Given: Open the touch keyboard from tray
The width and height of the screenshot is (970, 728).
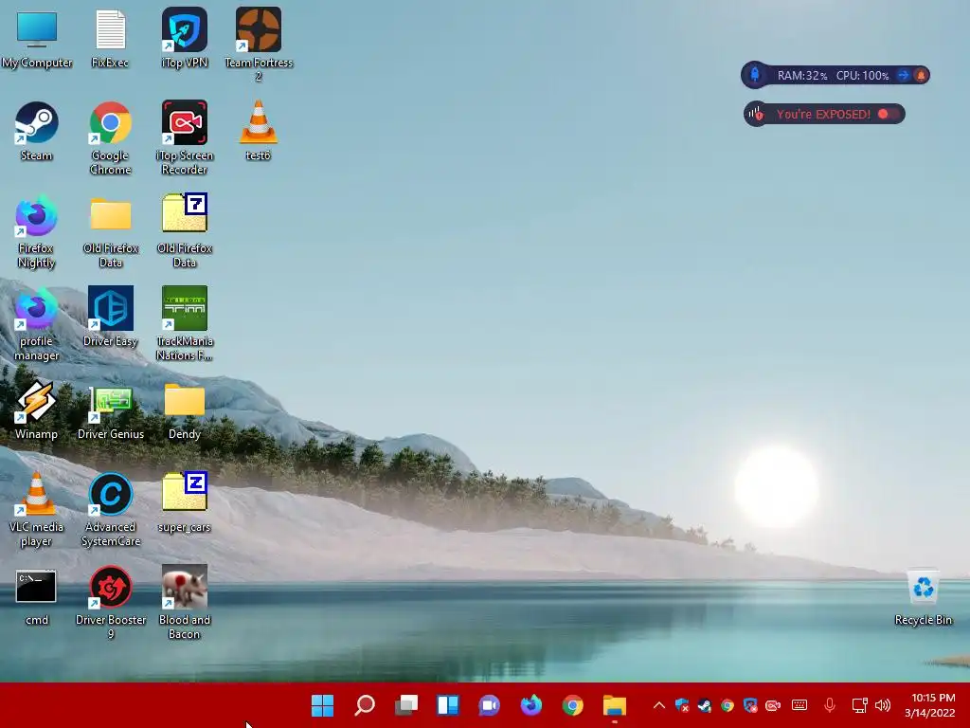Looking at the screenshot, I should (x=799, y=705).
